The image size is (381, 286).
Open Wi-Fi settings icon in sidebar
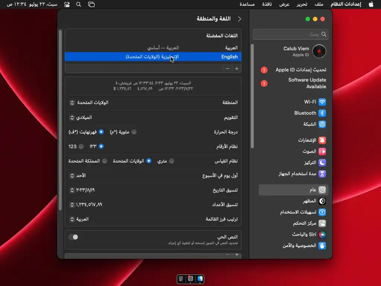(x=322, y=102)
